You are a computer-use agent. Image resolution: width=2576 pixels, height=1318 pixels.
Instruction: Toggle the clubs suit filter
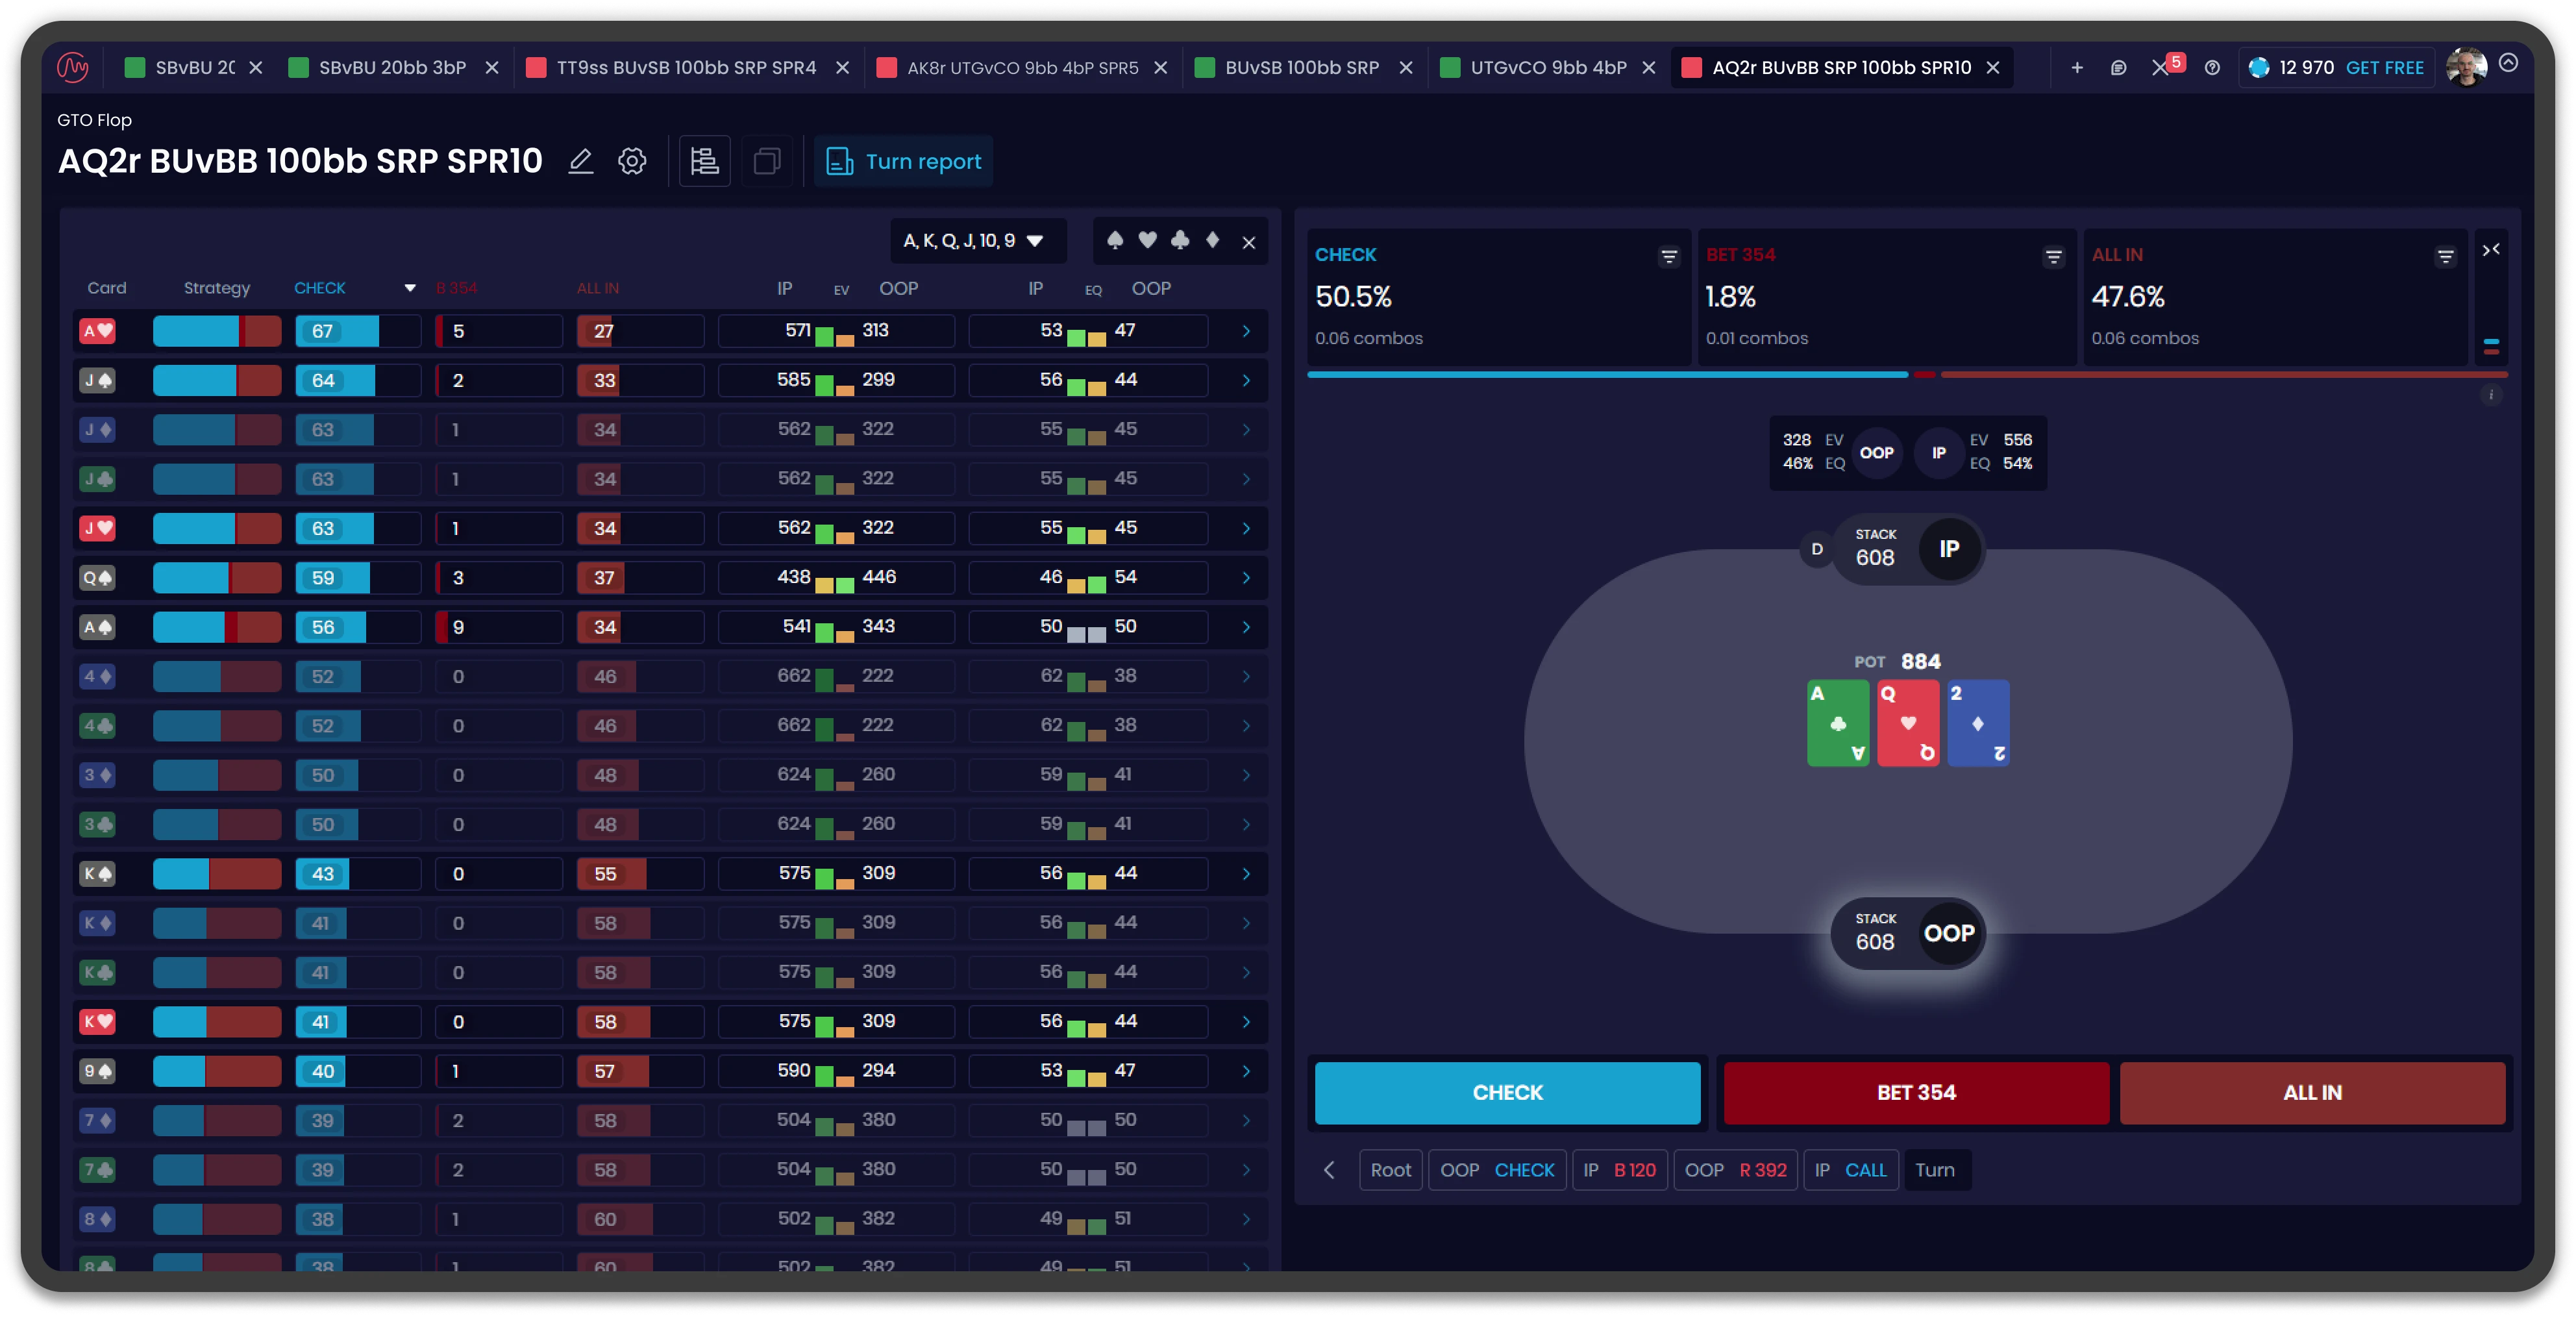tap(1181, 241)
